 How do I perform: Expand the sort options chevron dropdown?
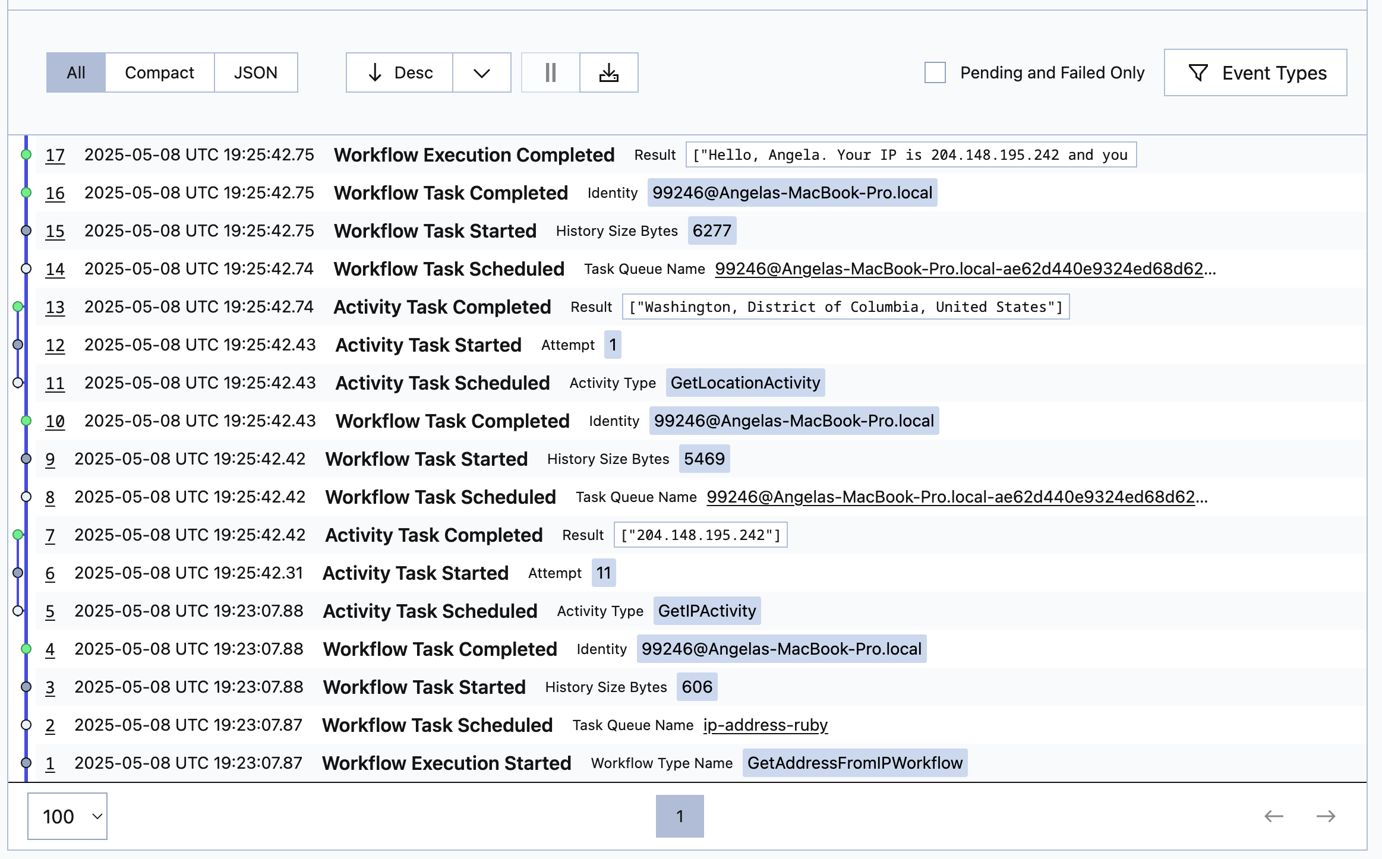481,72
